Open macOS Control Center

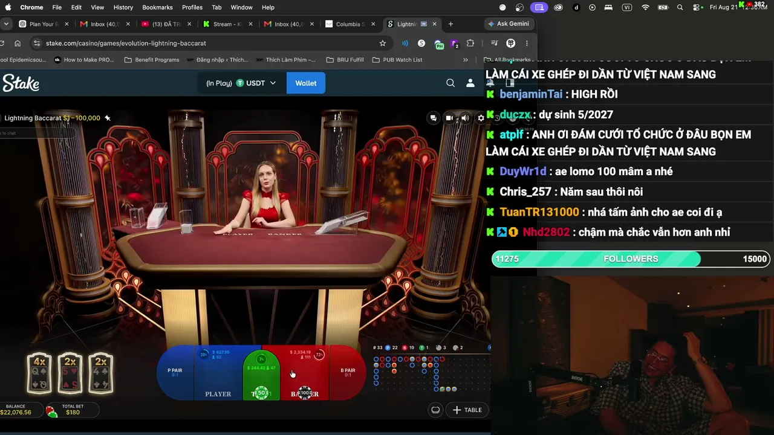coord(697,7)
